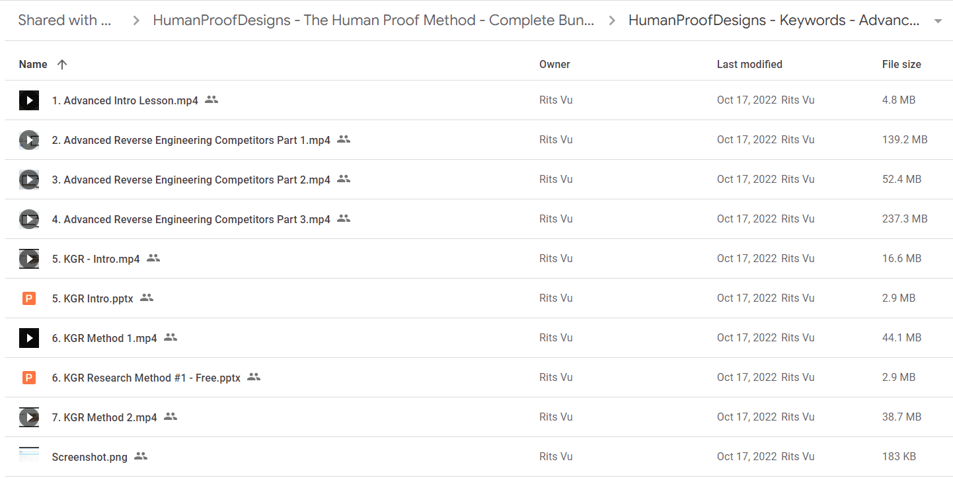This screenshot has height=478, width=953.
Task: Select Advanced Reverse Engineering Competitors Part 2.mp4 file
Action: pyautogui.click(x=478, y=180)
